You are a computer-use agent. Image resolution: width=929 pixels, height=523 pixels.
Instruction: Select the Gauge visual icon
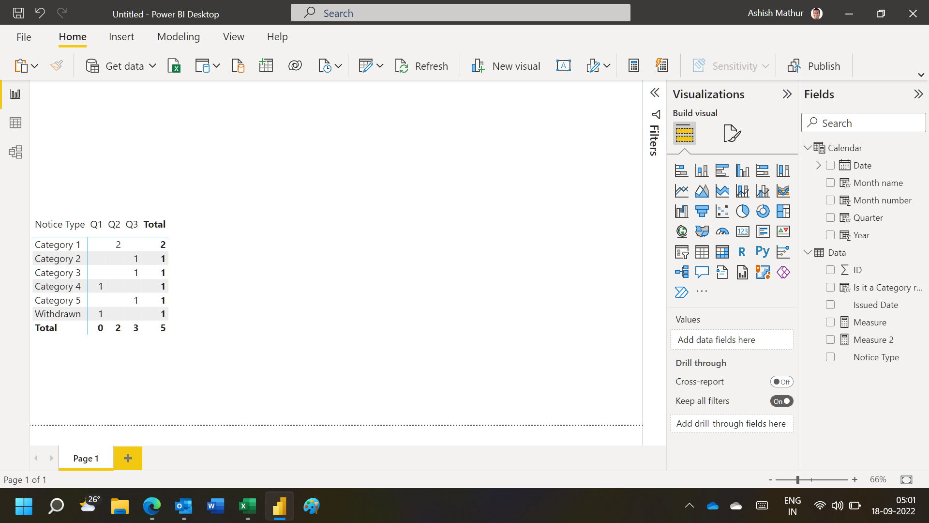pos(722,231)
